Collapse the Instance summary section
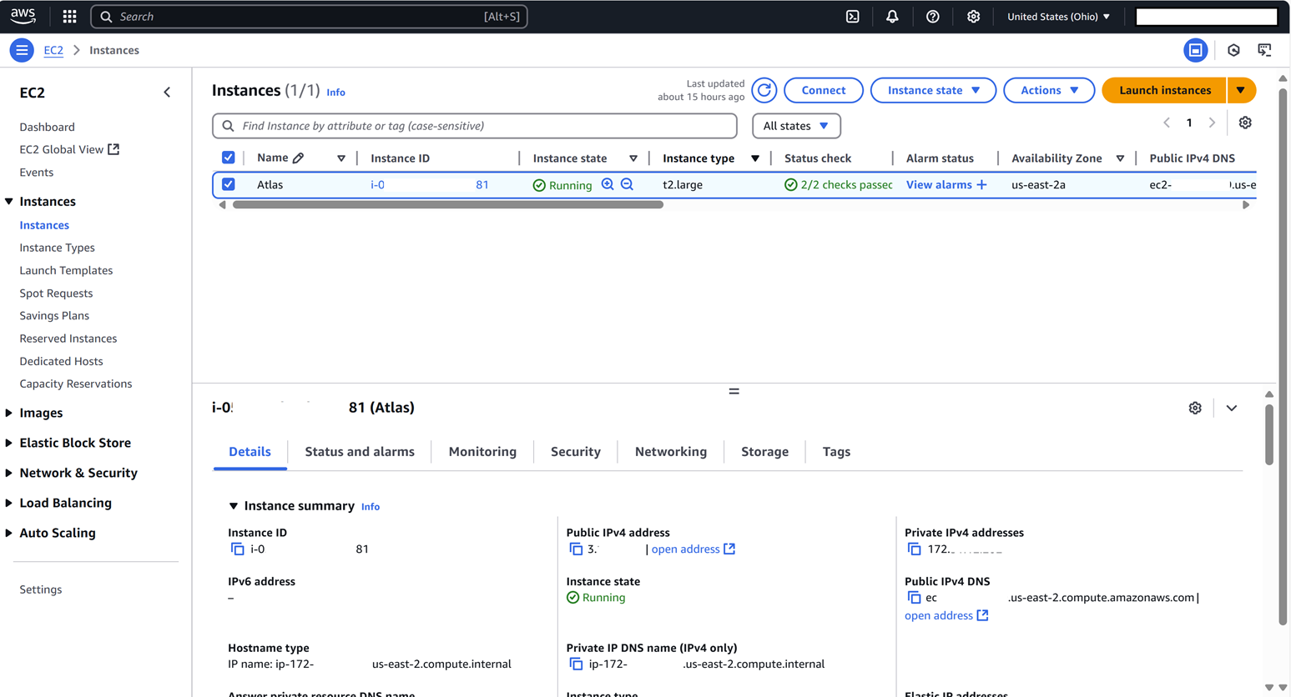The image size is (1291, 697). tap(234, 506)
